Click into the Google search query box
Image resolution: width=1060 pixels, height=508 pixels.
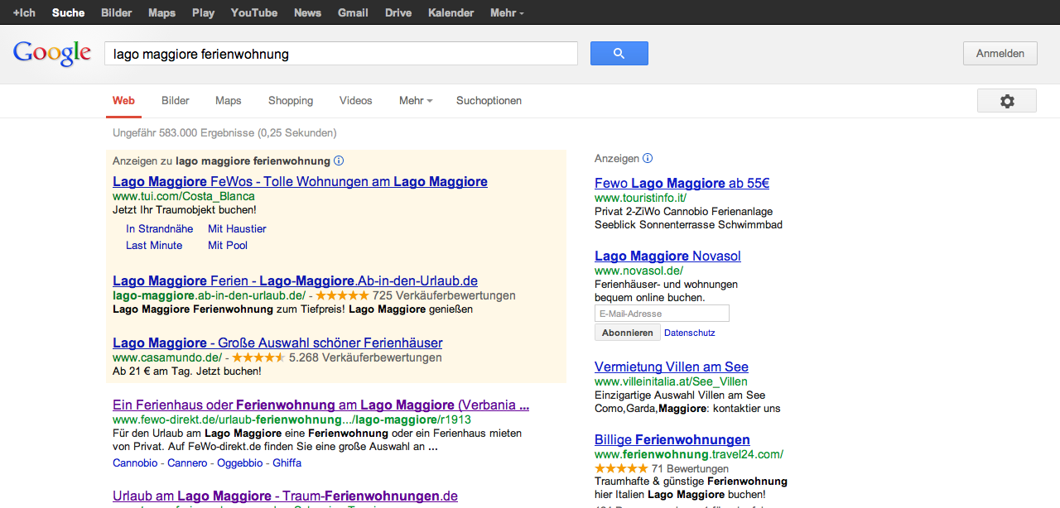coord(340,54)
